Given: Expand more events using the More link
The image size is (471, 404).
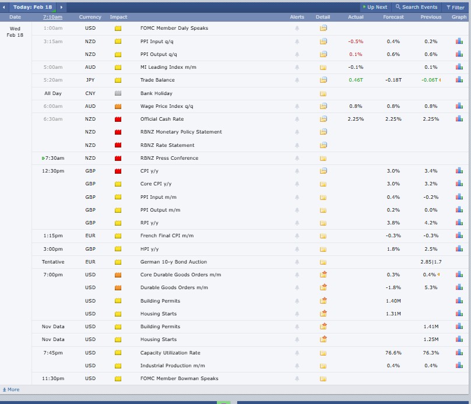Looking at the screenshot, I should click(10, 389).
